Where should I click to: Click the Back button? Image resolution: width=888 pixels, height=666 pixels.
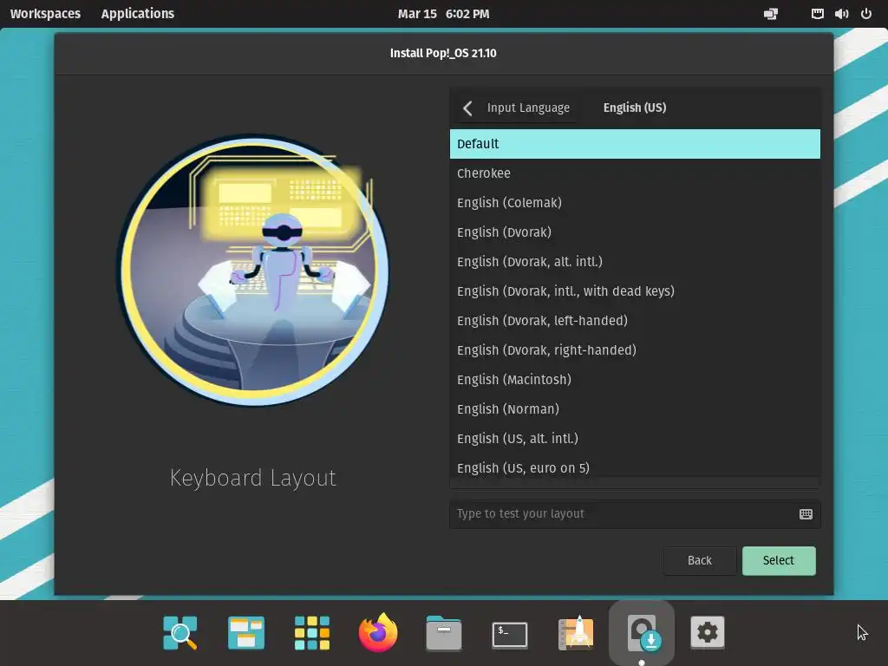coord(700,561)
